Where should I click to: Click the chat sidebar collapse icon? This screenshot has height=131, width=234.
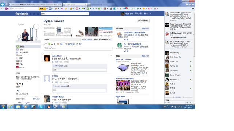191,103
